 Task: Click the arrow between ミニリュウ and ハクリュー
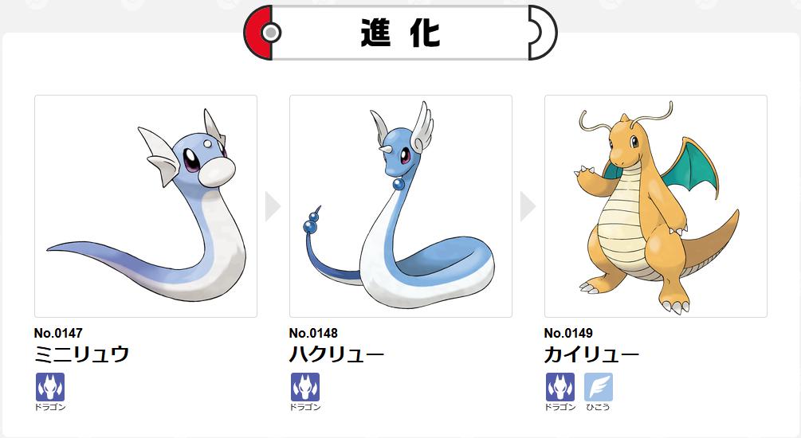[x=273, y=206]
